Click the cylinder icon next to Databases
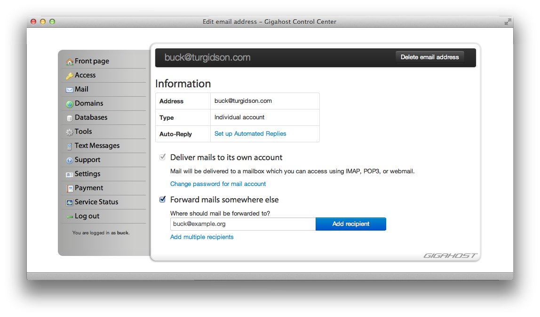 70,118
